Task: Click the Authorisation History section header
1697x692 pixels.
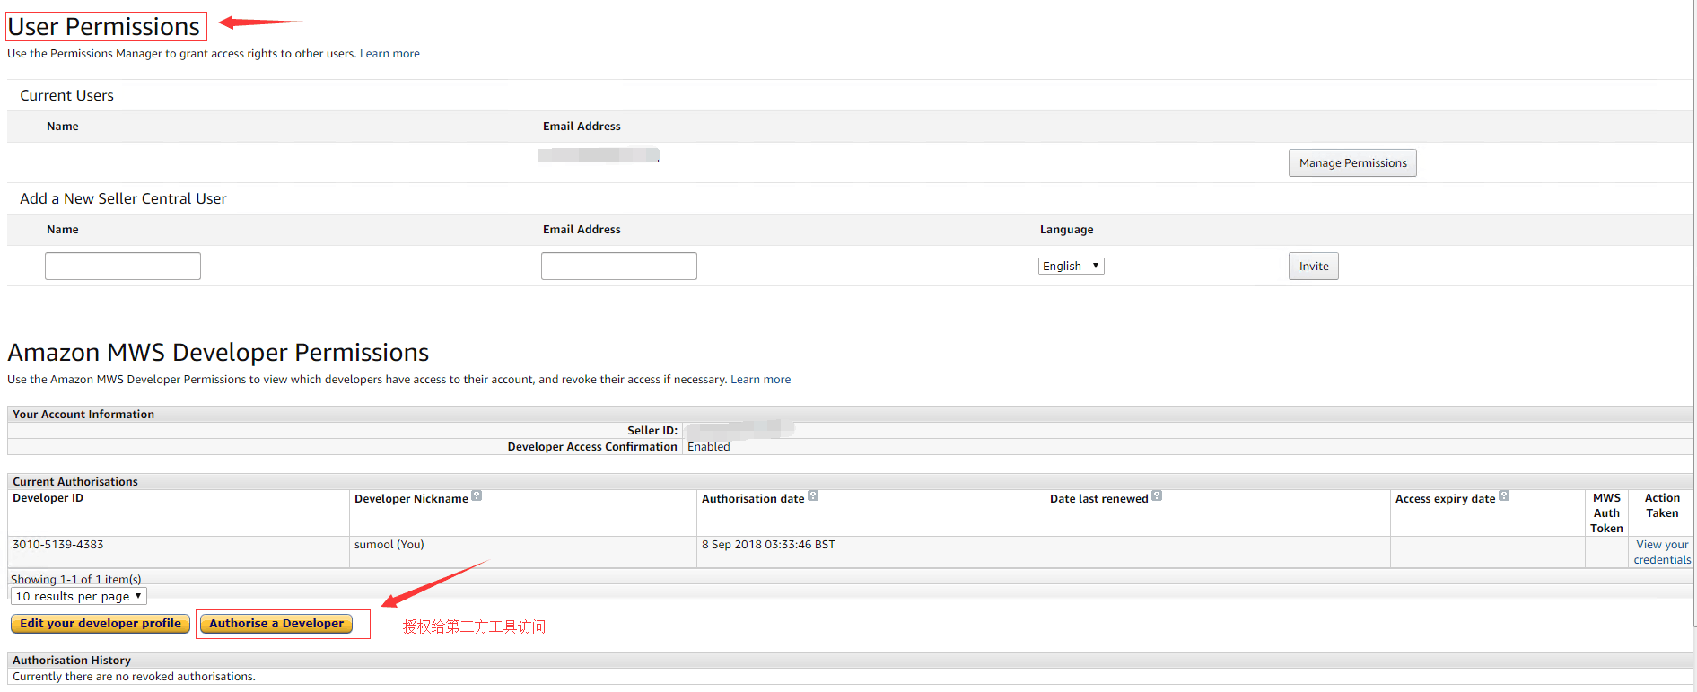Action: pos(72,661)
